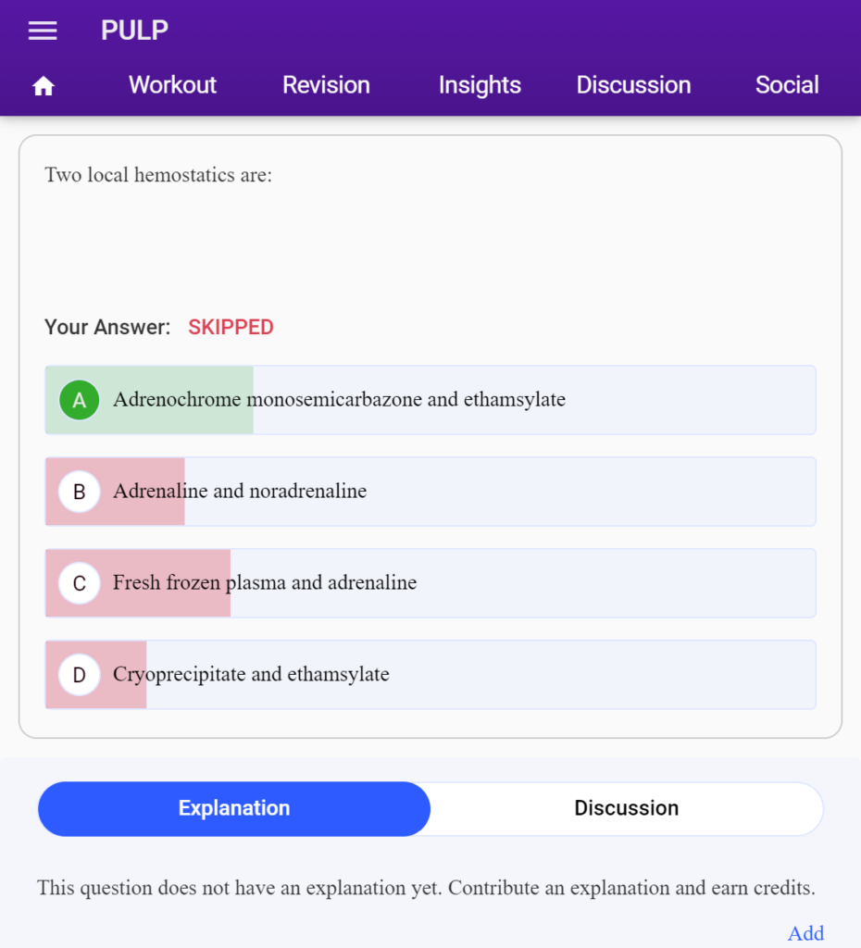Select the green A option circle

80,400
